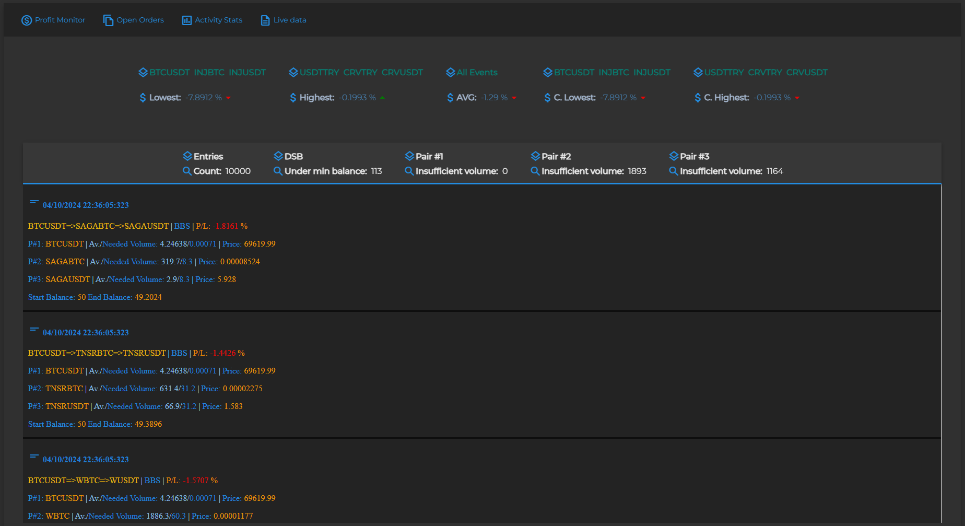Click the Pair #2 layers icon
This screenshot has width=965, height=526.
535,156
